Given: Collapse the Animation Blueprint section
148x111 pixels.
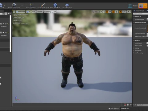Looking at the screenshot, I should (x=134, y=23).
